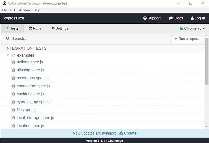Image resolution: width=209 pixels, height=143 pixels.
Task: Click file icon beside assertions.spec.js
Action: tap(13, 78)
